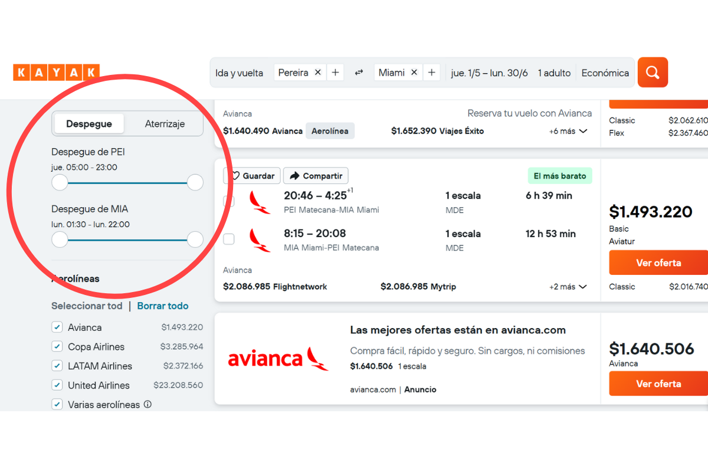Click the KAYAK logo
This screenshot has width=708, height=472.
(x=56, y=73)
